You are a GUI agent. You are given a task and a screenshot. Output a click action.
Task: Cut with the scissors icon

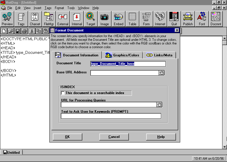tap(32, 31)
